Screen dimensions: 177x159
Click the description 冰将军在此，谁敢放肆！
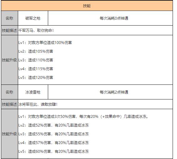(x=38, y=104)
